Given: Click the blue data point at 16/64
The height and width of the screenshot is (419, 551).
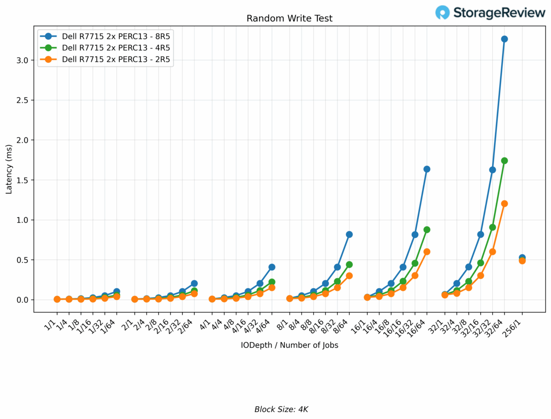Looking at the screenshot, I should tap(427, 169).
